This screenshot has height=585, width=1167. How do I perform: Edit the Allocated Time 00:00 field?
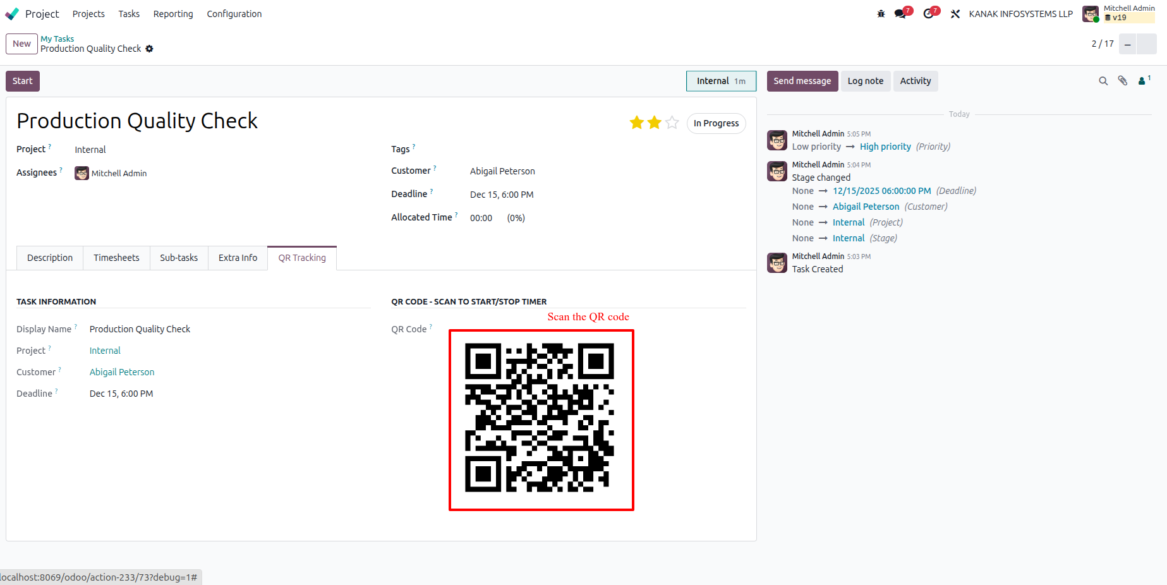(481, 218)
